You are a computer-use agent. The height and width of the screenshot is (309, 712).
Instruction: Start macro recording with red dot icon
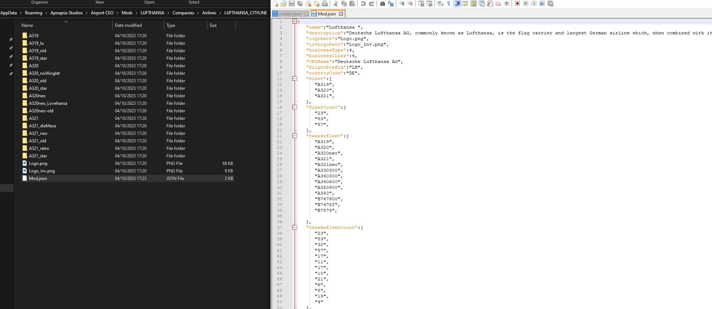518,4
